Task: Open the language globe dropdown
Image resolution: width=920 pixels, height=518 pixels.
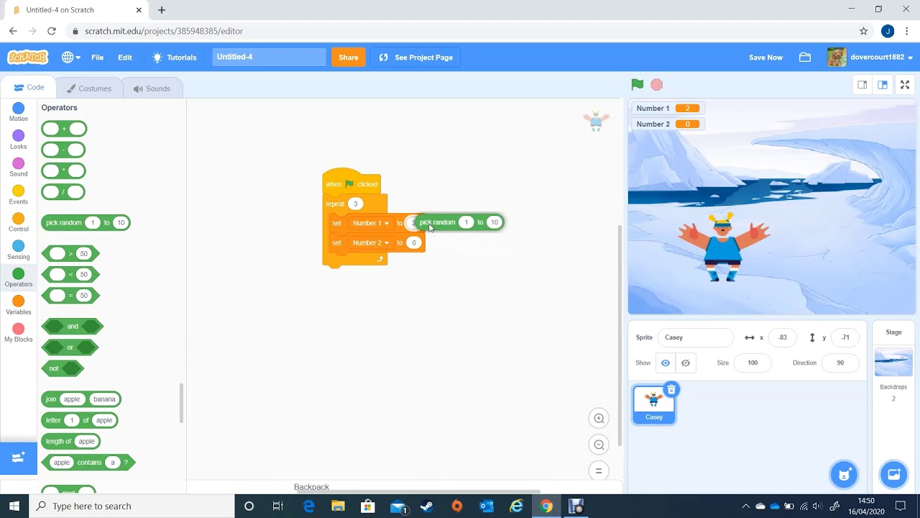Action: pos(70,58)
